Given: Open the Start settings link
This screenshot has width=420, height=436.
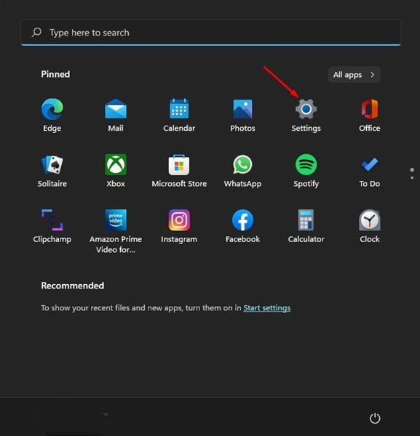Looking at the screenshot, I should (267, 308).
